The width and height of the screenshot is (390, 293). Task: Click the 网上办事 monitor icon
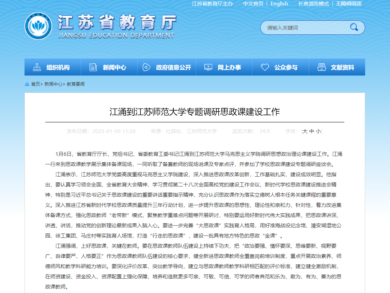click(208, 67)
